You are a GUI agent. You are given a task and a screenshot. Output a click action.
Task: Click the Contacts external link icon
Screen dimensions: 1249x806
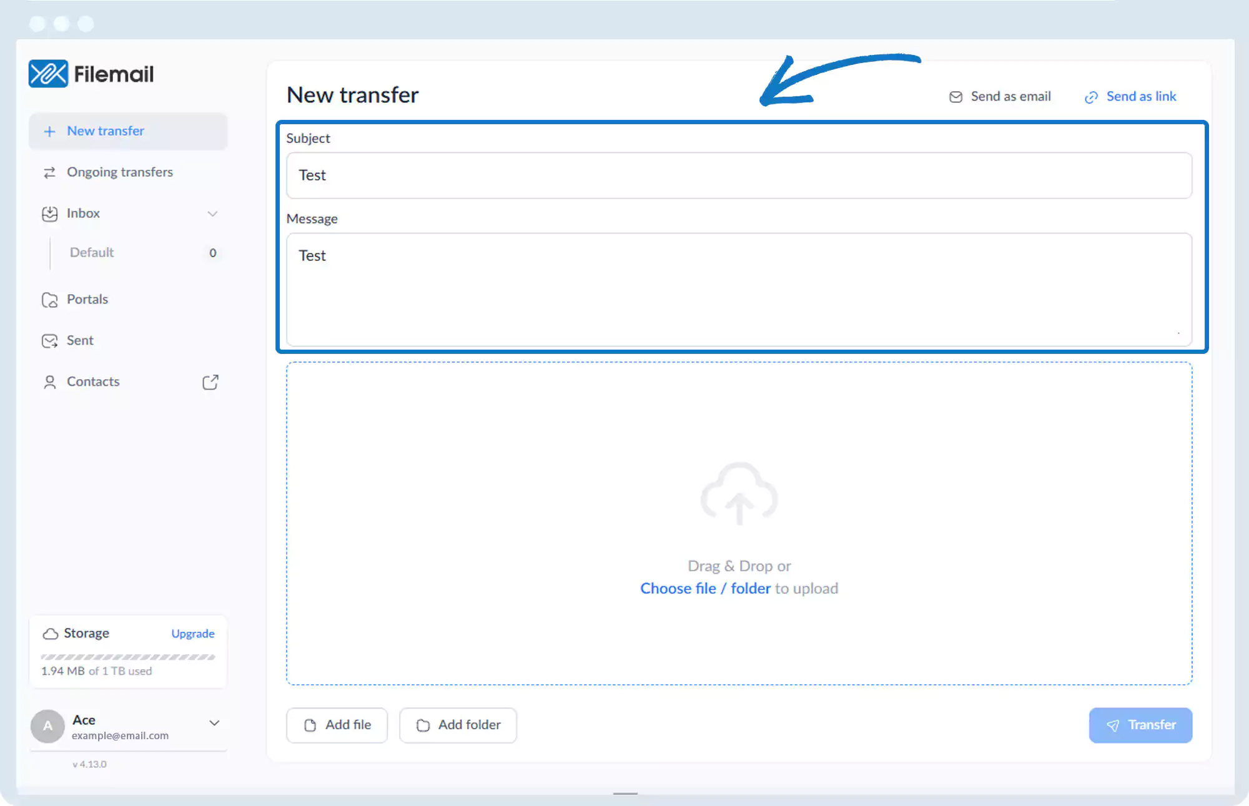pyautogui.click(x=210, y=382)
